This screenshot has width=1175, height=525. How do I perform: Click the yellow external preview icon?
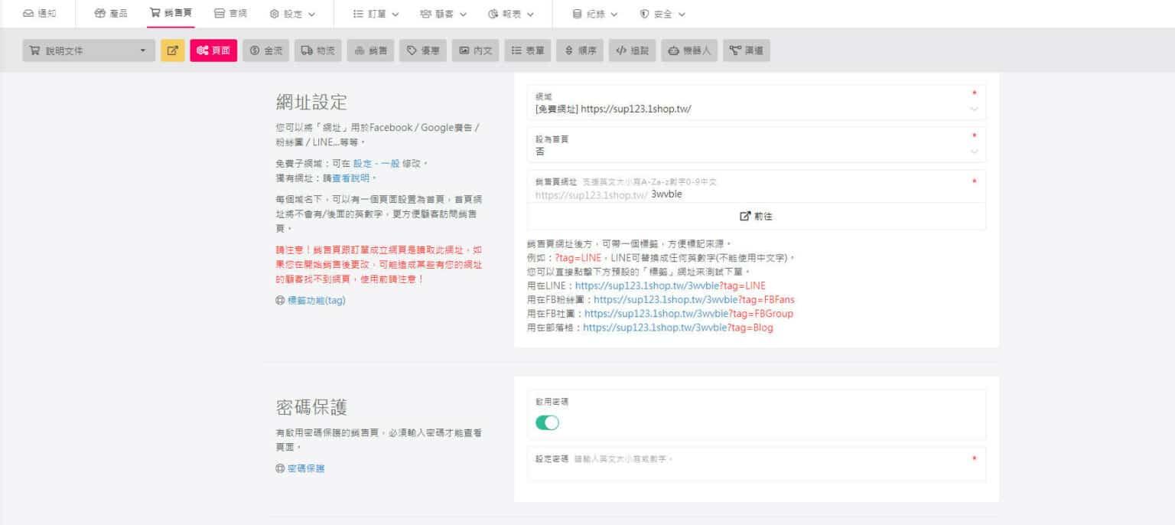[x=171, y=50]
